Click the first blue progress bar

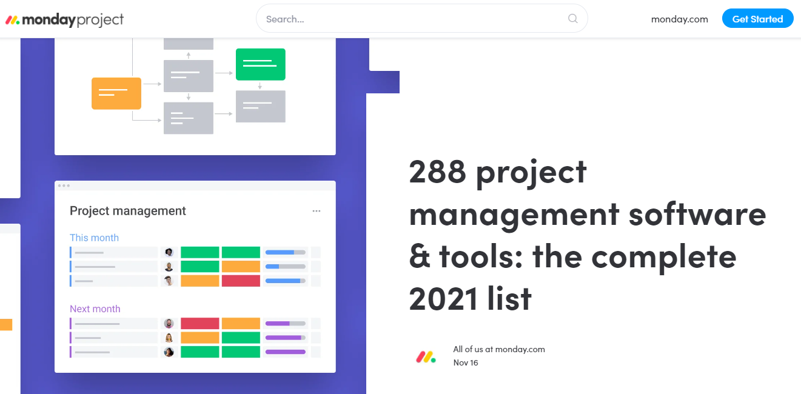(286, 252)
